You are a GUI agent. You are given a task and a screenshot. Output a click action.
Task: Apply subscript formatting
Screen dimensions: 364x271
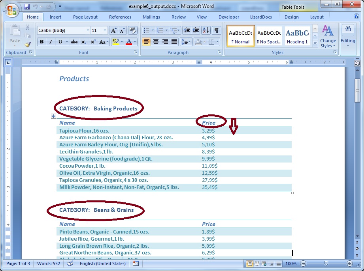pos(83,42)
